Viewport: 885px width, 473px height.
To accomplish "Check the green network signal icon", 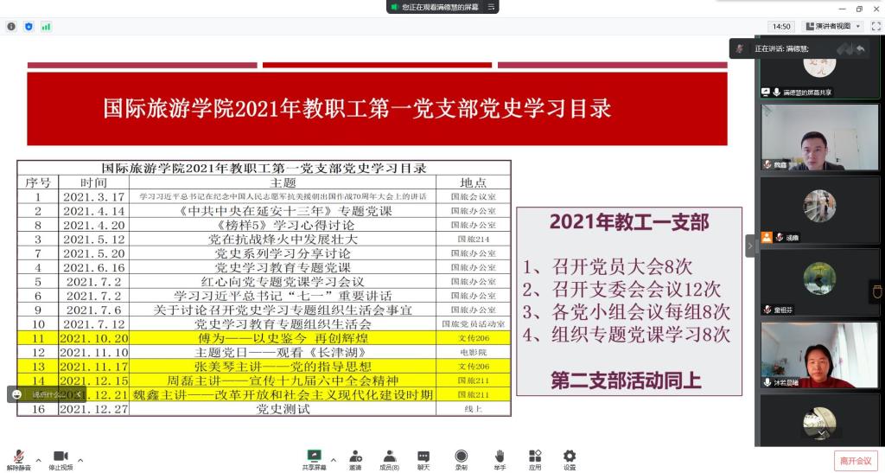I will click(x=46, y=27).
